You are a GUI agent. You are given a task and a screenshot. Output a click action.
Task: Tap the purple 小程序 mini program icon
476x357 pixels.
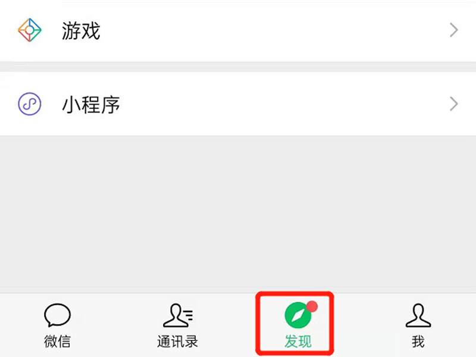29,104
